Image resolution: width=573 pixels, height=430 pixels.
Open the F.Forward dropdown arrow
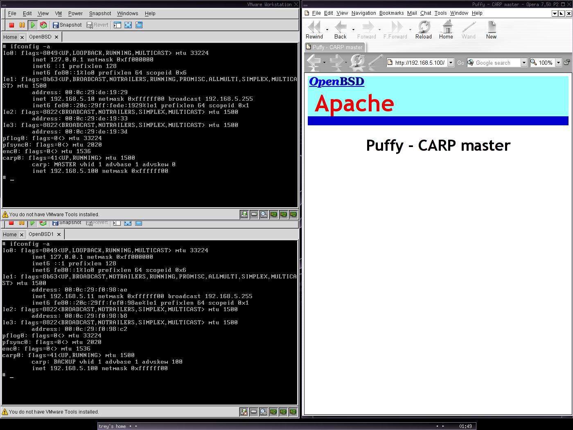(x=410, y=30)
